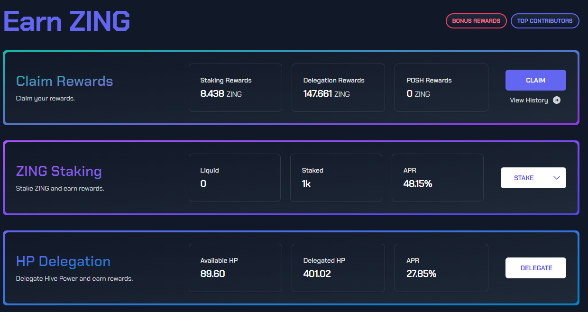Click the Earn ZING page heading

point(67,21)
